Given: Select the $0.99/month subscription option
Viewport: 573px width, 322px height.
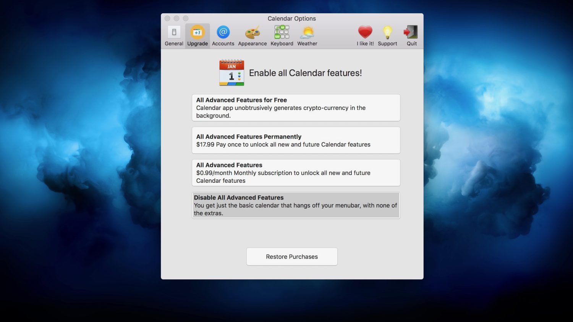Looking at the screenshot, I should pyautogui.click(x=296, y=173).
